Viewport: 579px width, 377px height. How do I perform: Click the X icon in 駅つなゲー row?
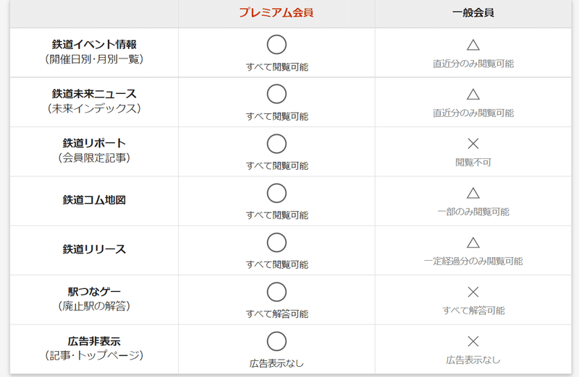[x=473, y=292]
